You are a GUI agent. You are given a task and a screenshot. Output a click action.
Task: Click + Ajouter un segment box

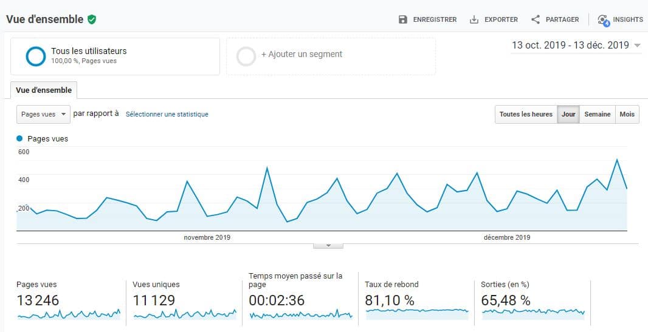pyautogui.click(x=331, y=56)
